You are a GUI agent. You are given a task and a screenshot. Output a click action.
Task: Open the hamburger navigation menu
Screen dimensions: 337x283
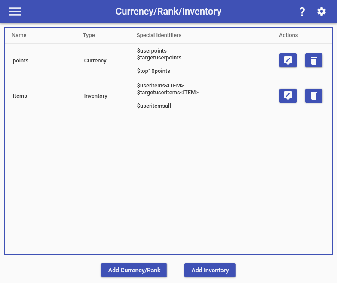click(15, 12)
